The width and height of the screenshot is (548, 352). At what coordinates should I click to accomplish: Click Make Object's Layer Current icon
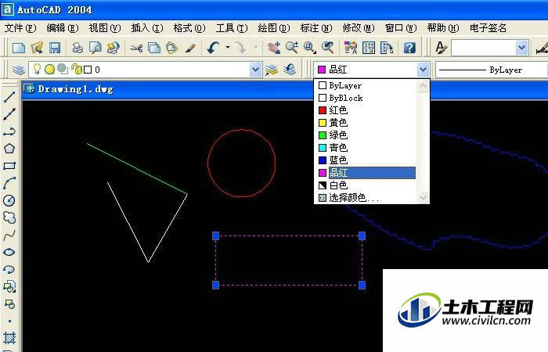[x=271, y=70]
